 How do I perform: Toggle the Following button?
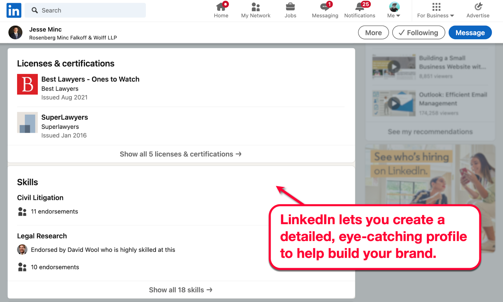[x=419, y=33]
